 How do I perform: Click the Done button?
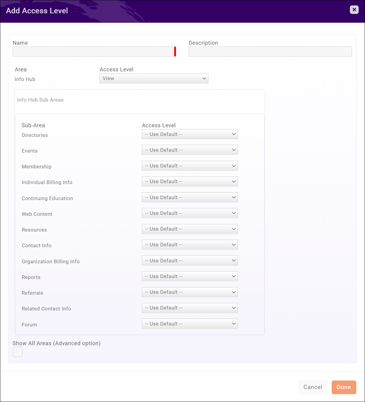coord(344,387)
